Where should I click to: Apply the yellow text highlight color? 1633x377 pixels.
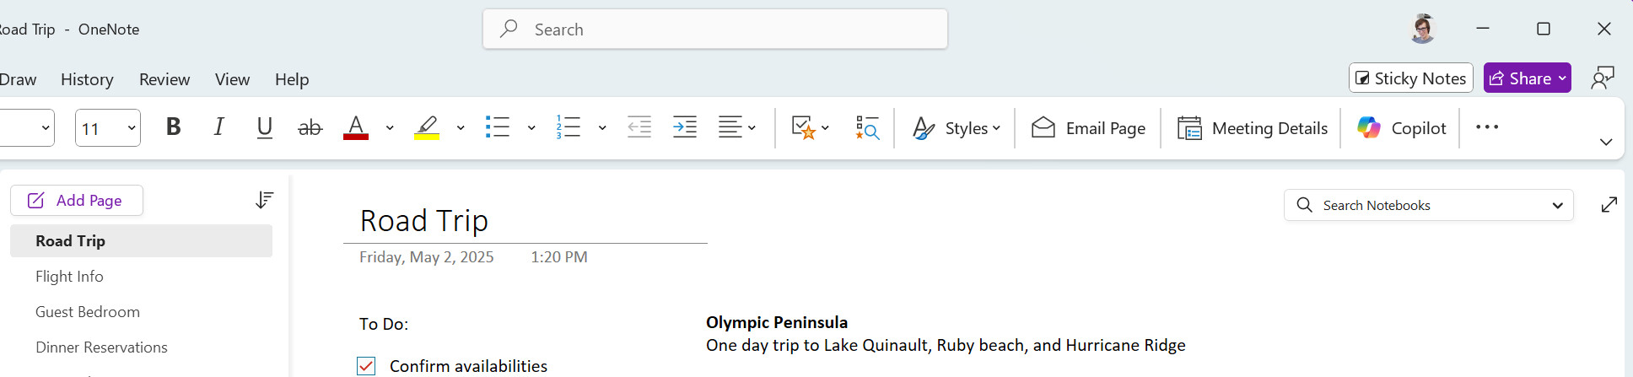click(427, 127)
